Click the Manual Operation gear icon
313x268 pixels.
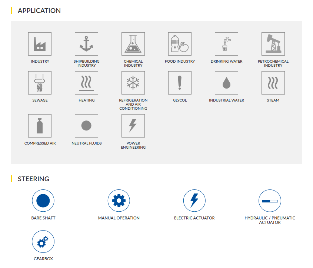click(119, 201)
